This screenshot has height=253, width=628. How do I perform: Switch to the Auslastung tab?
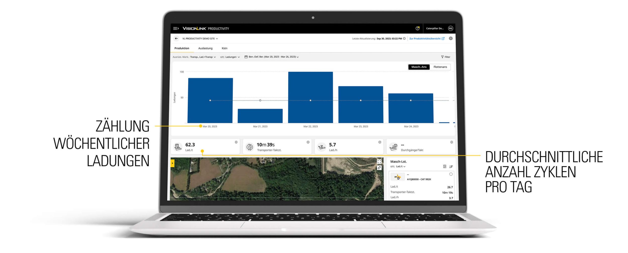click(x=205, y=48)
